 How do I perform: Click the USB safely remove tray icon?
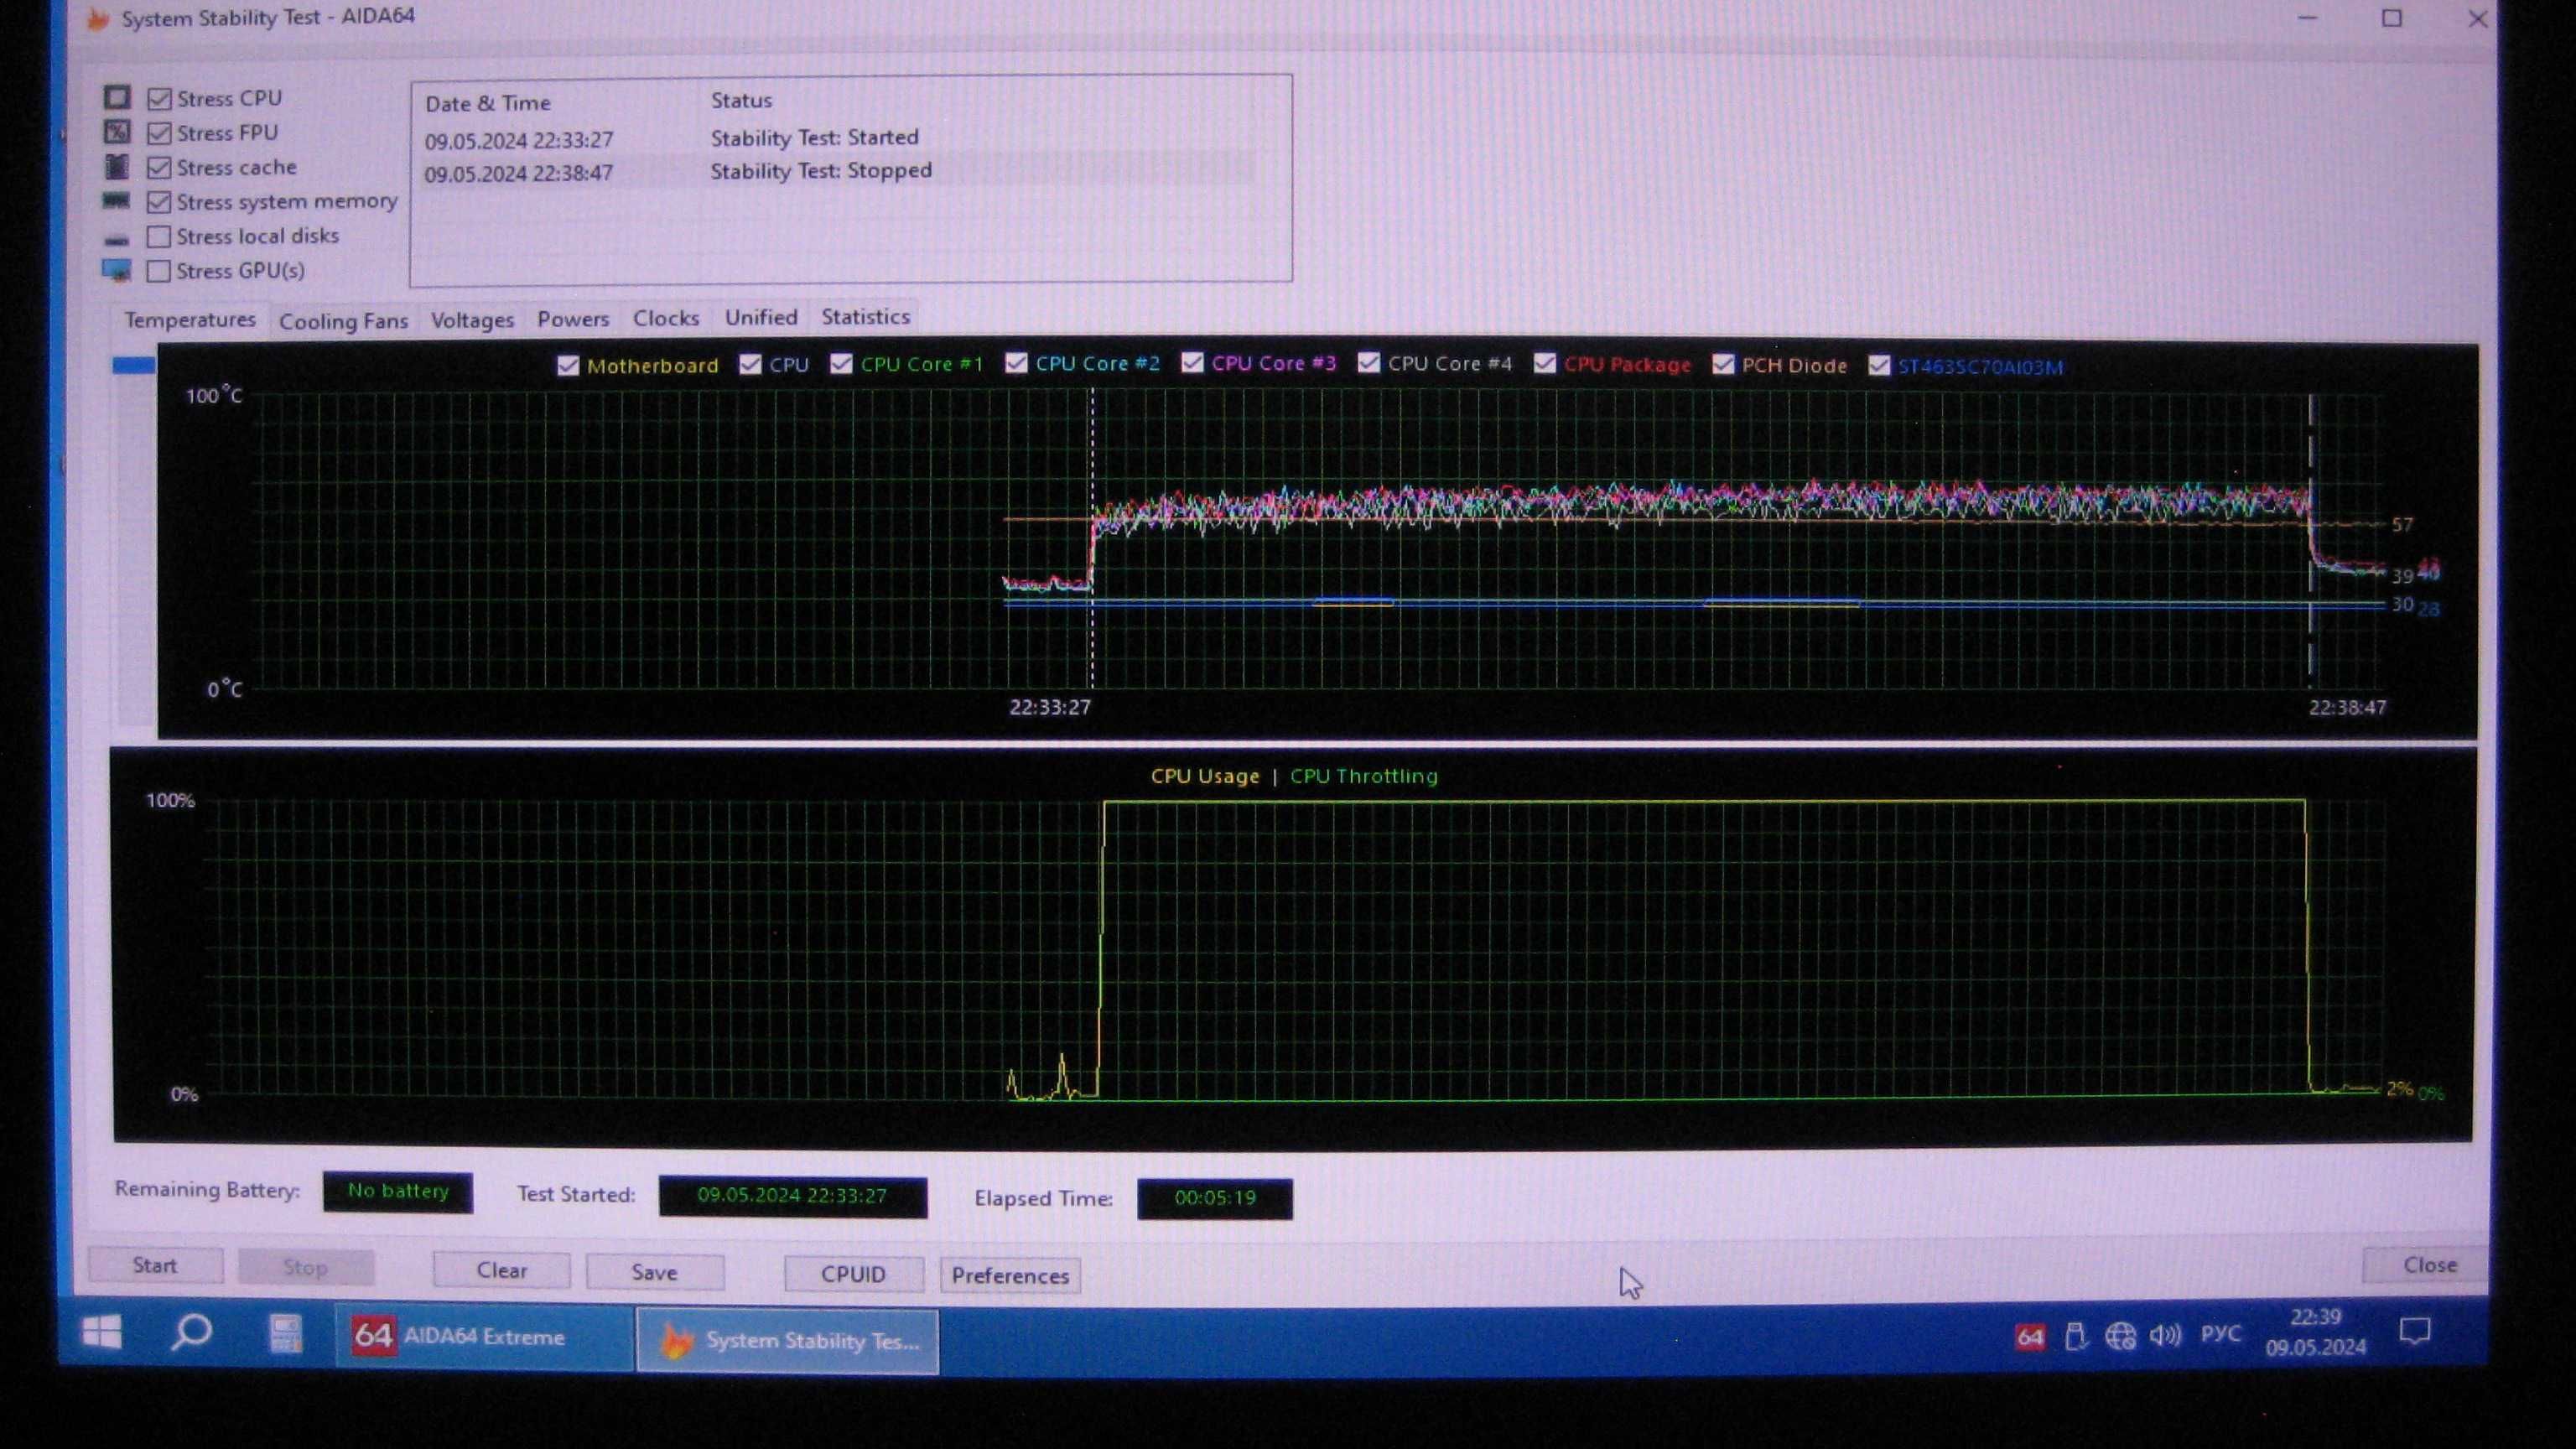2075,1336
